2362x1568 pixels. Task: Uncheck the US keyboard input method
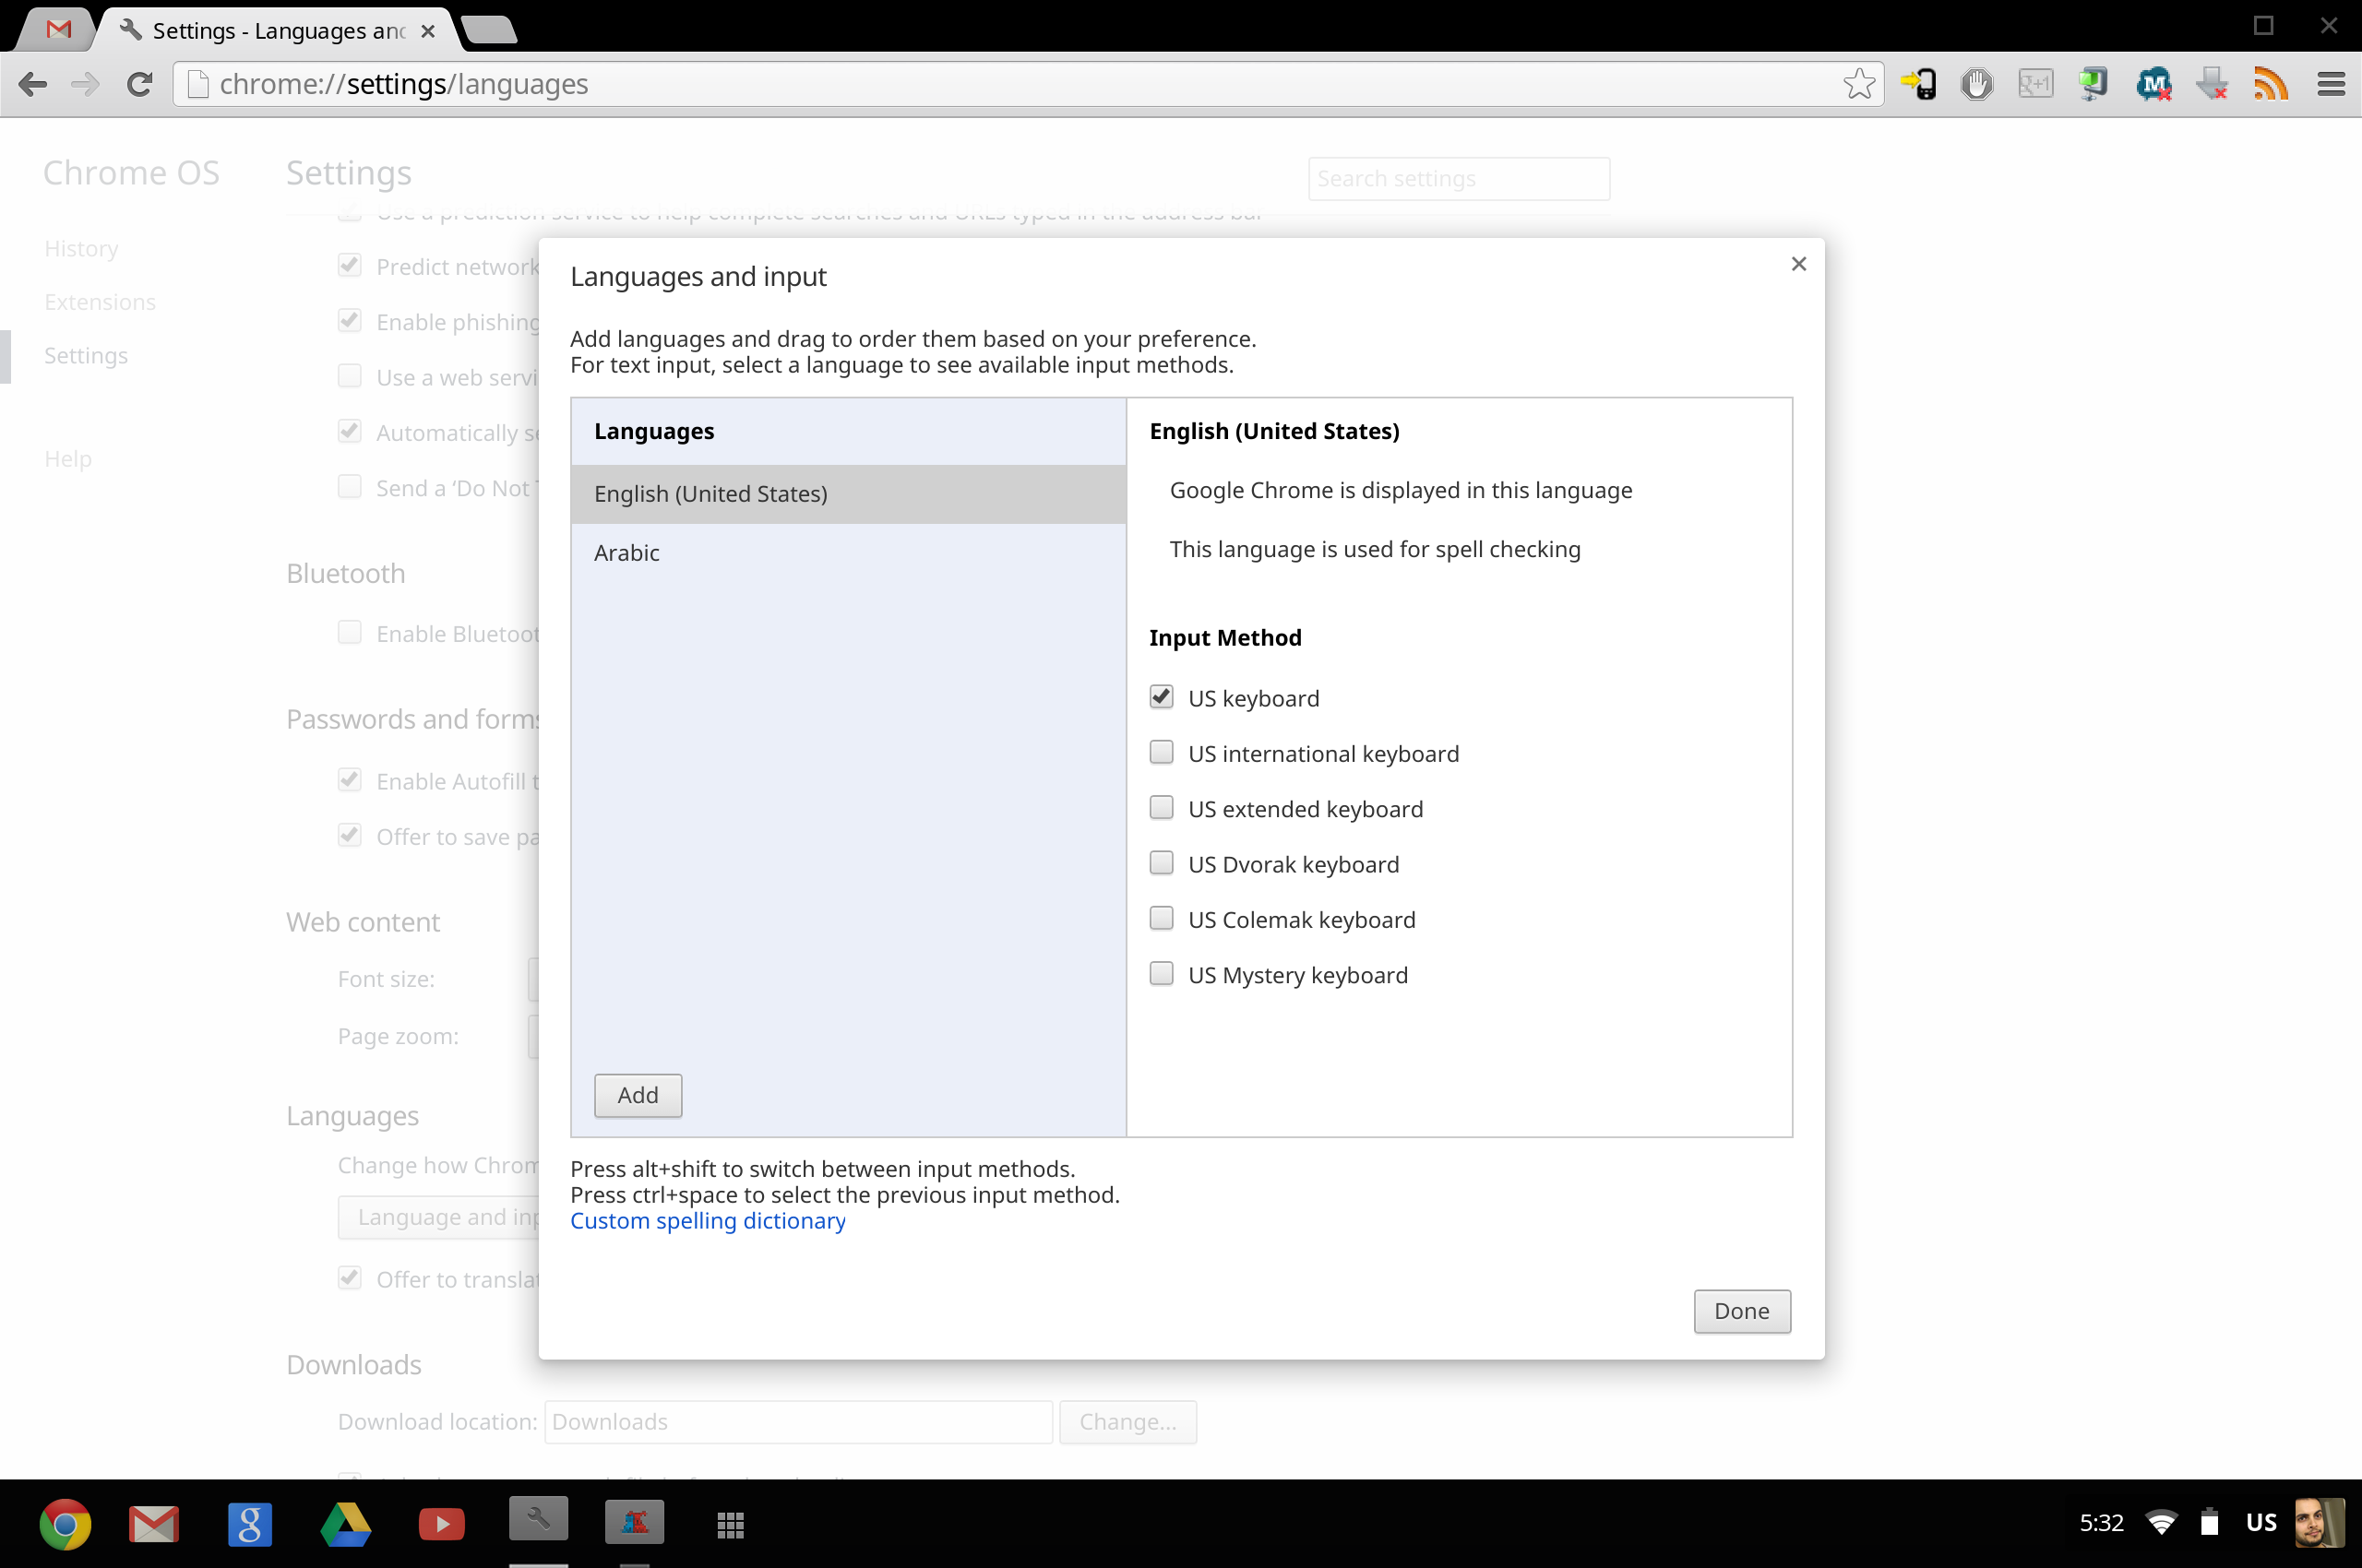[1161, 696]
